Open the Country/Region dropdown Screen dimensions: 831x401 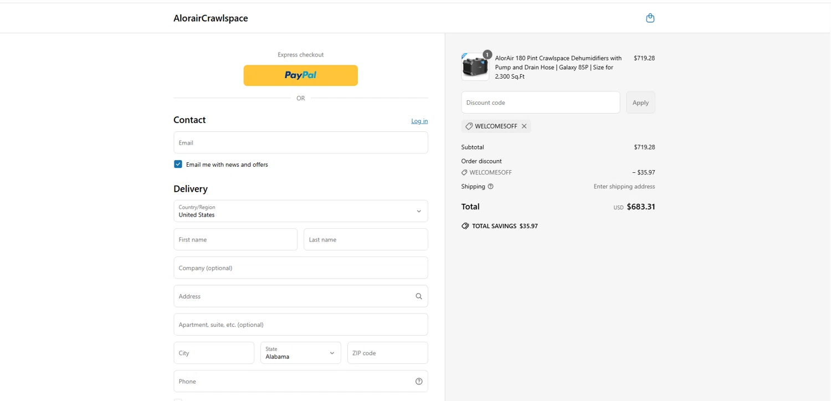click(x=301, y=211)
